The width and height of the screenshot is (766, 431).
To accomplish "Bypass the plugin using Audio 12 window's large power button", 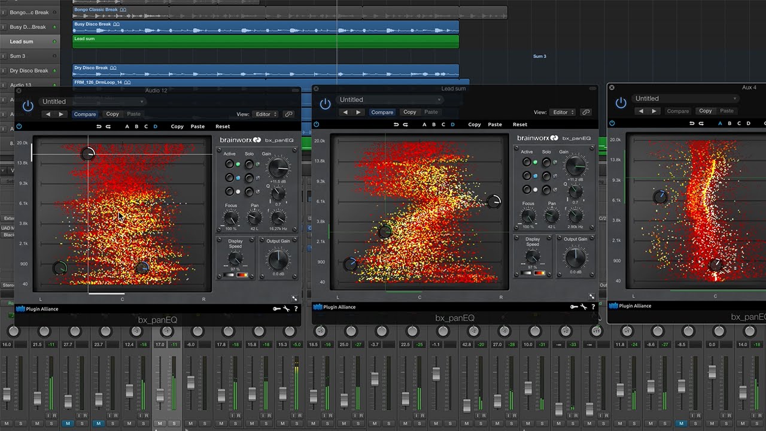I will click(28, 107).
